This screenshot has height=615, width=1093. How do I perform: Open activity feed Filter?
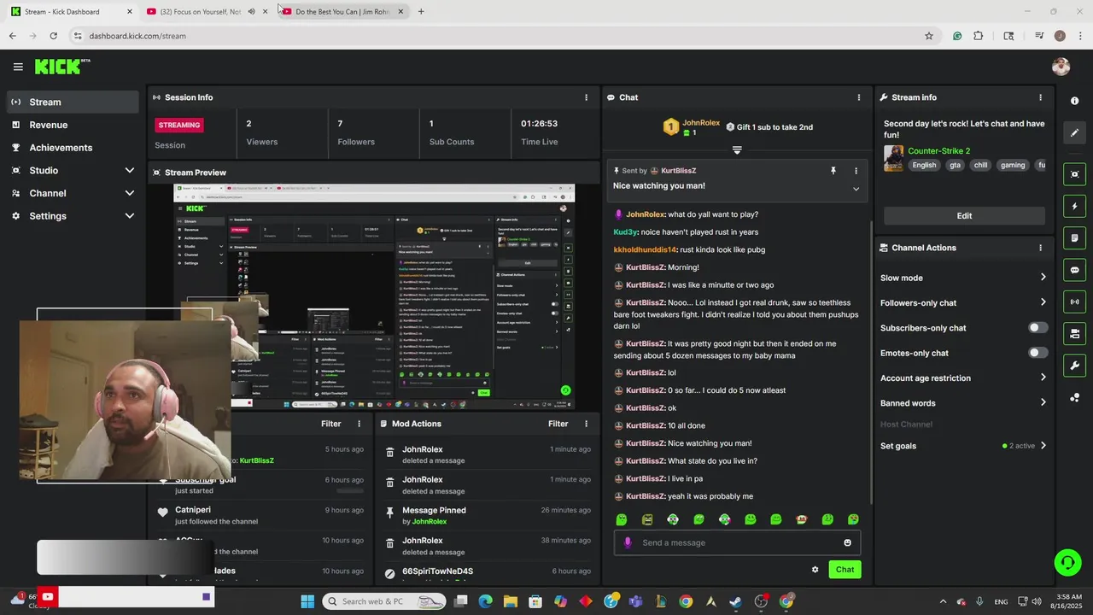pyautogui.click(x=331, y=424)
